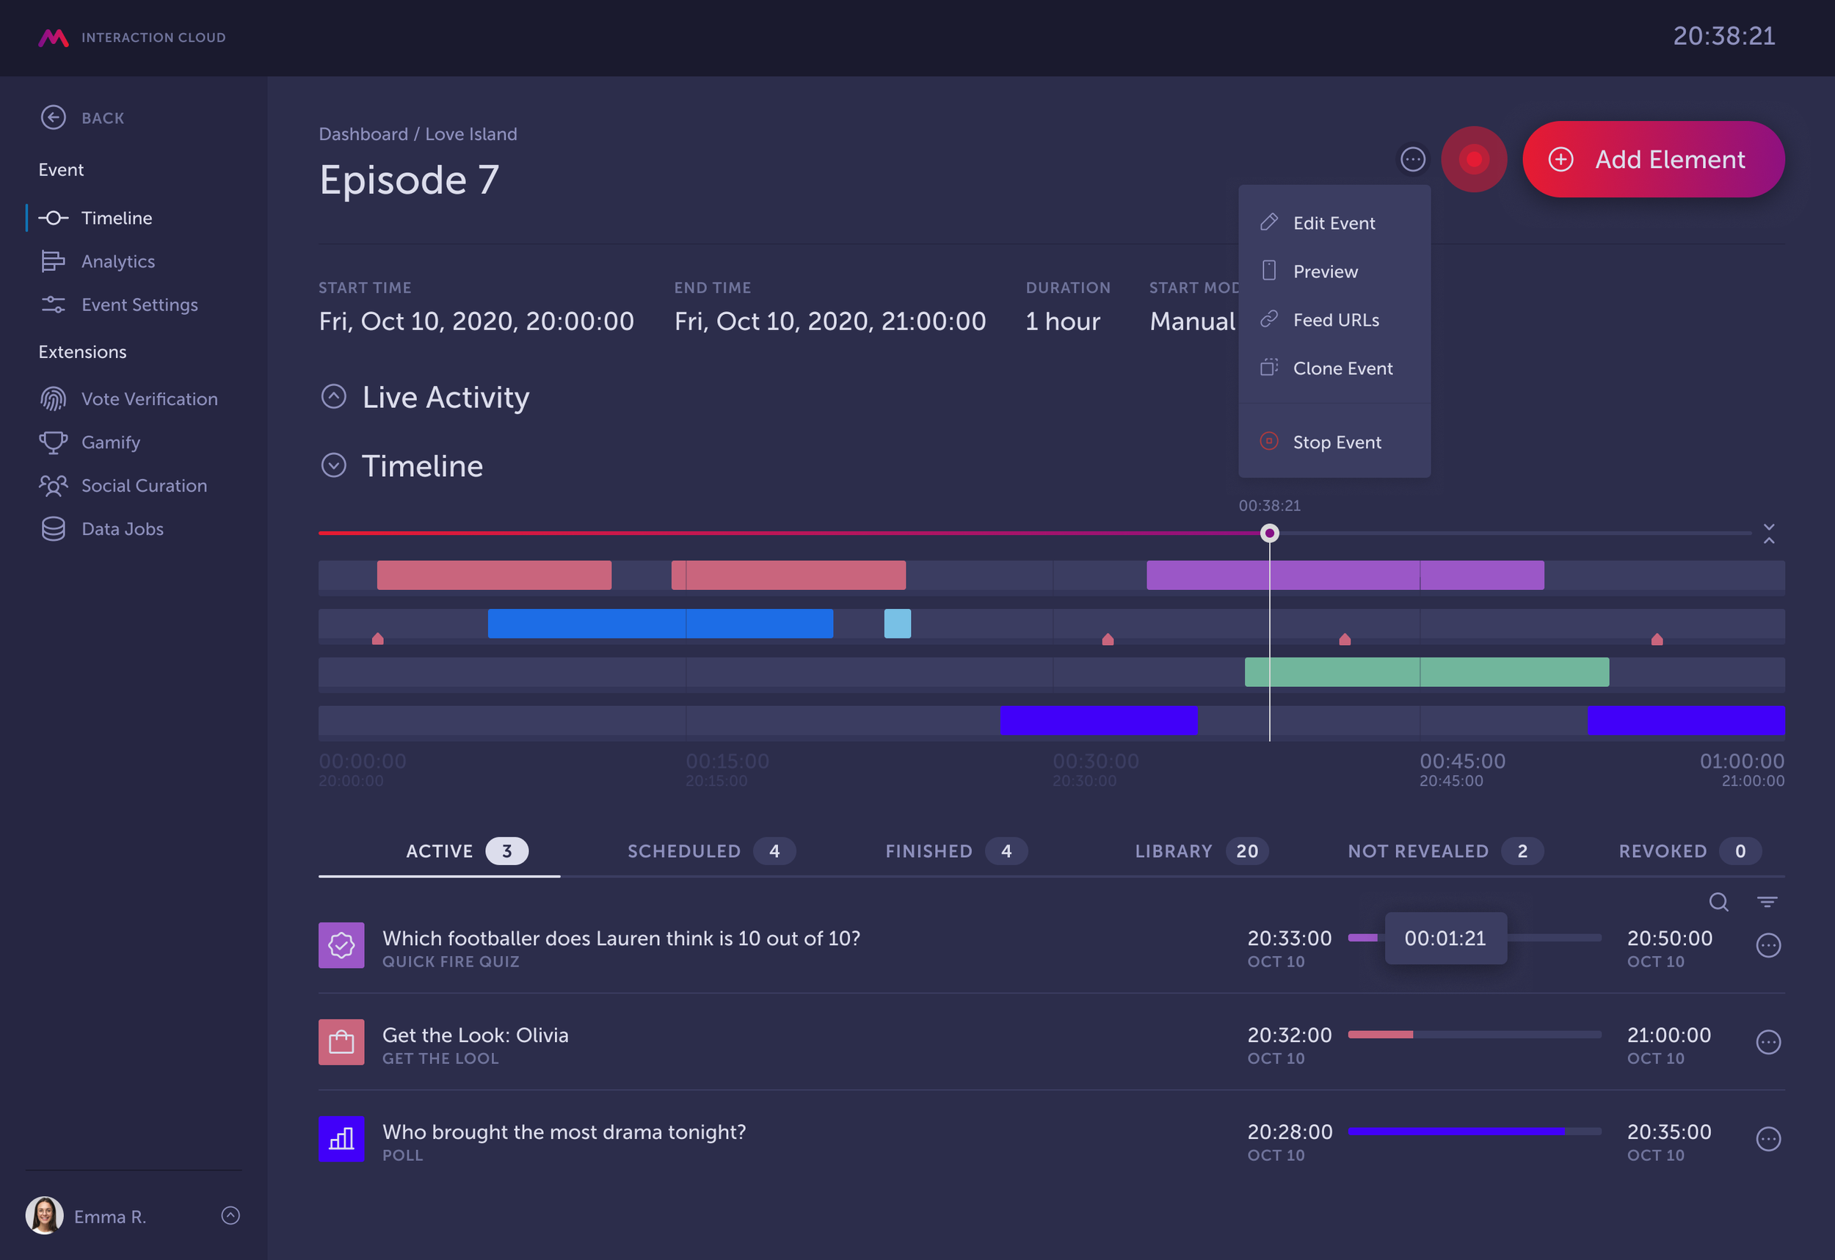Open Emma R. user menu chevron
The image size is (1835, 1260).
pos(230,1215)
